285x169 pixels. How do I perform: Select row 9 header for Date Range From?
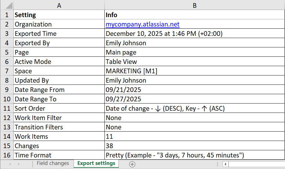coord(7,90)
